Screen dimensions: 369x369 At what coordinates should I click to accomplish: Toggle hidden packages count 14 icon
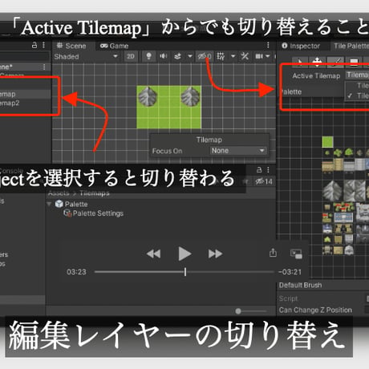tap(264, 181)
